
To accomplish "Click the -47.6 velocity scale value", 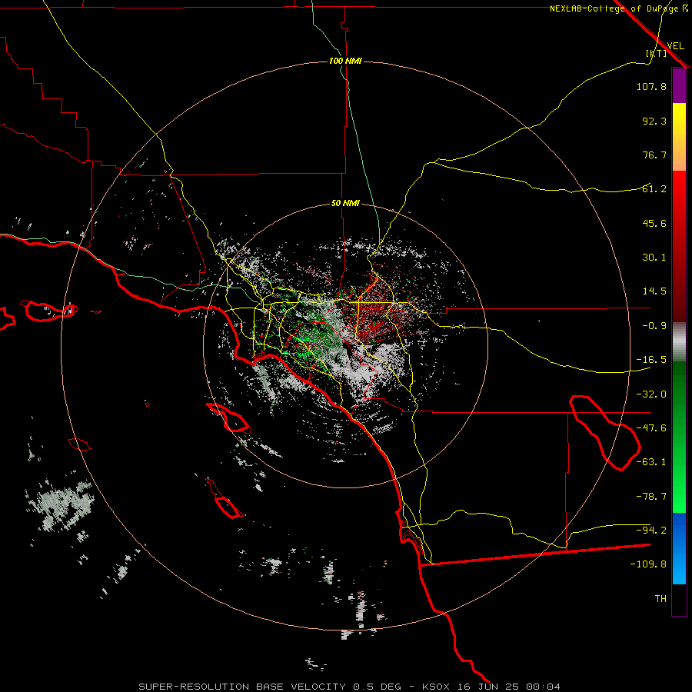I will pyautogui.click(x=651, y=428).
